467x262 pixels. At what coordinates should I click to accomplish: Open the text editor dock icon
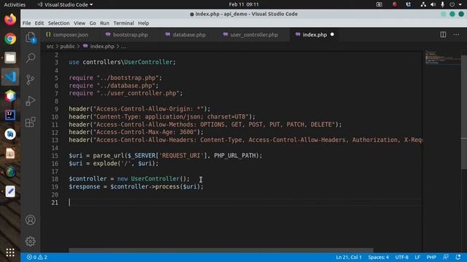click(10, 191)
